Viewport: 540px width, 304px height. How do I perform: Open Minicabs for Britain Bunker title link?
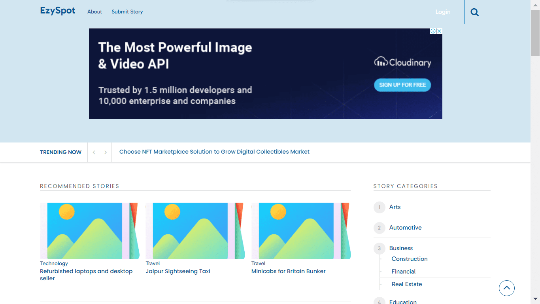click(x=289, y=271)
